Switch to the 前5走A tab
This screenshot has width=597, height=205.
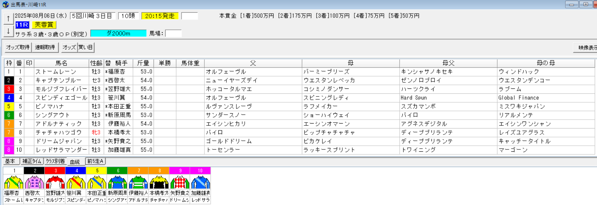[96, 161]
